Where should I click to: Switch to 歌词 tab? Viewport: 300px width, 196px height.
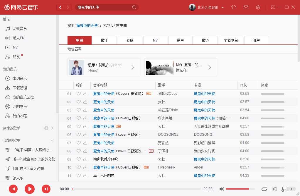[206, 40]
